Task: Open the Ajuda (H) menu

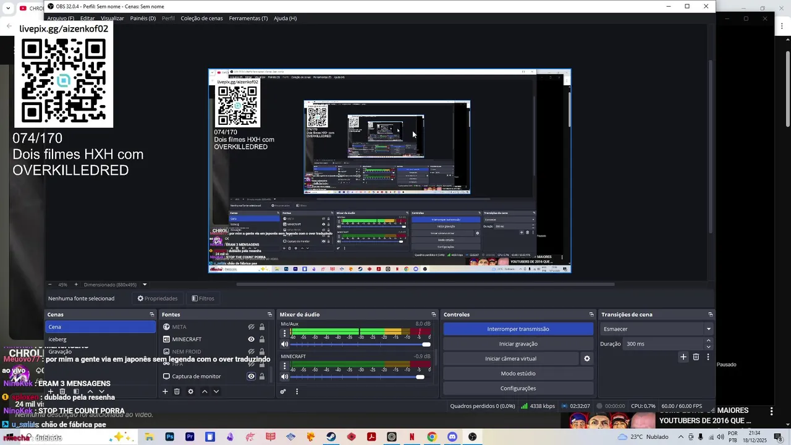Action: [285, 19]
